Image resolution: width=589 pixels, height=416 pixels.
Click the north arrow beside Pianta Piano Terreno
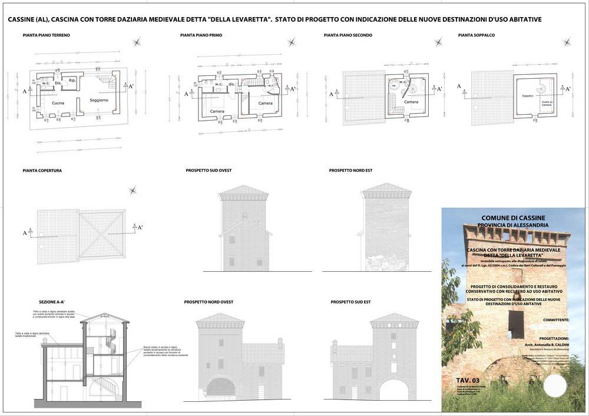[x=138, y=42]
